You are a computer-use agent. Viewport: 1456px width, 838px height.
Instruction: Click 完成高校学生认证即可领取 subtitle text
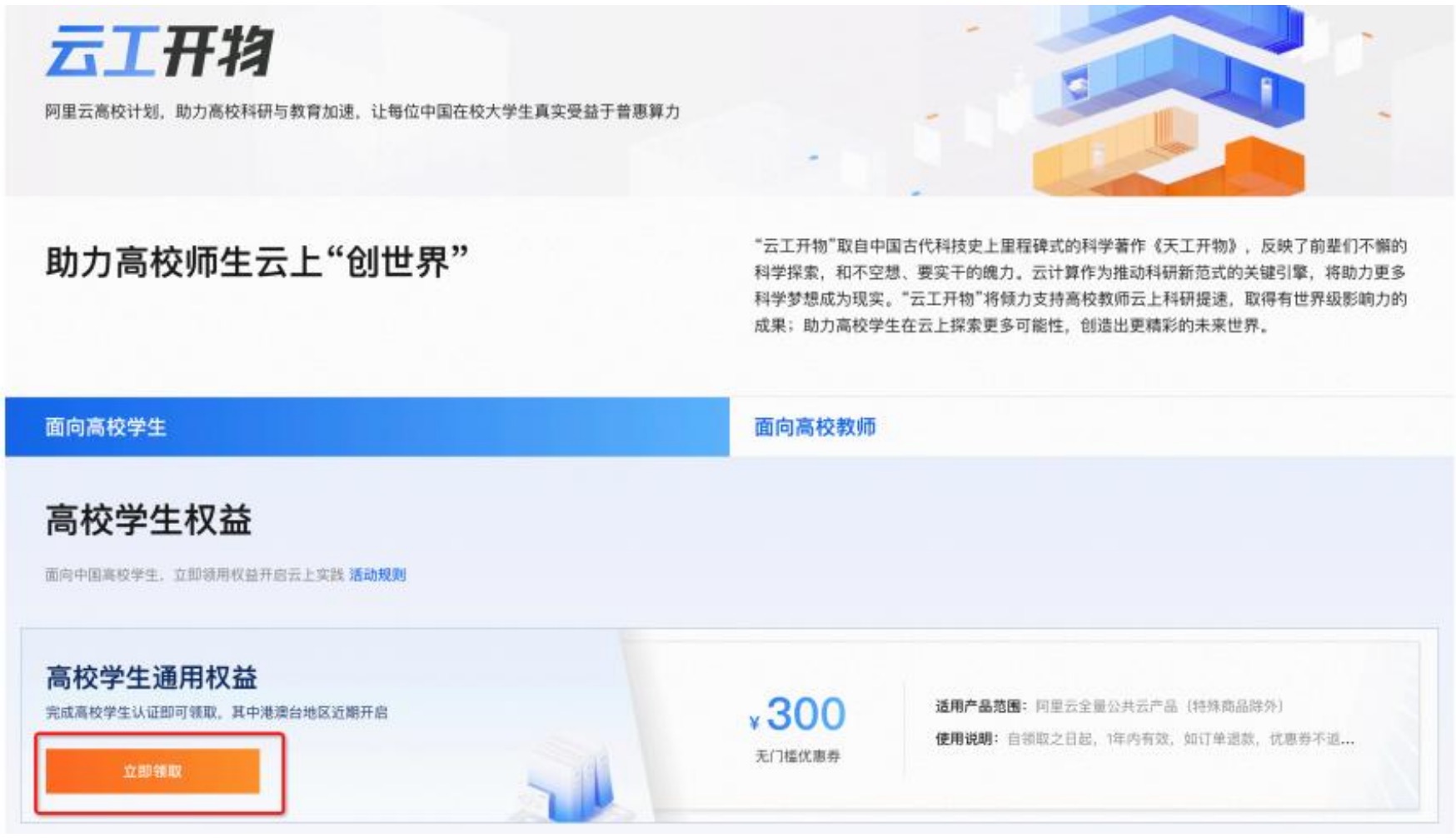coord(217,713)
